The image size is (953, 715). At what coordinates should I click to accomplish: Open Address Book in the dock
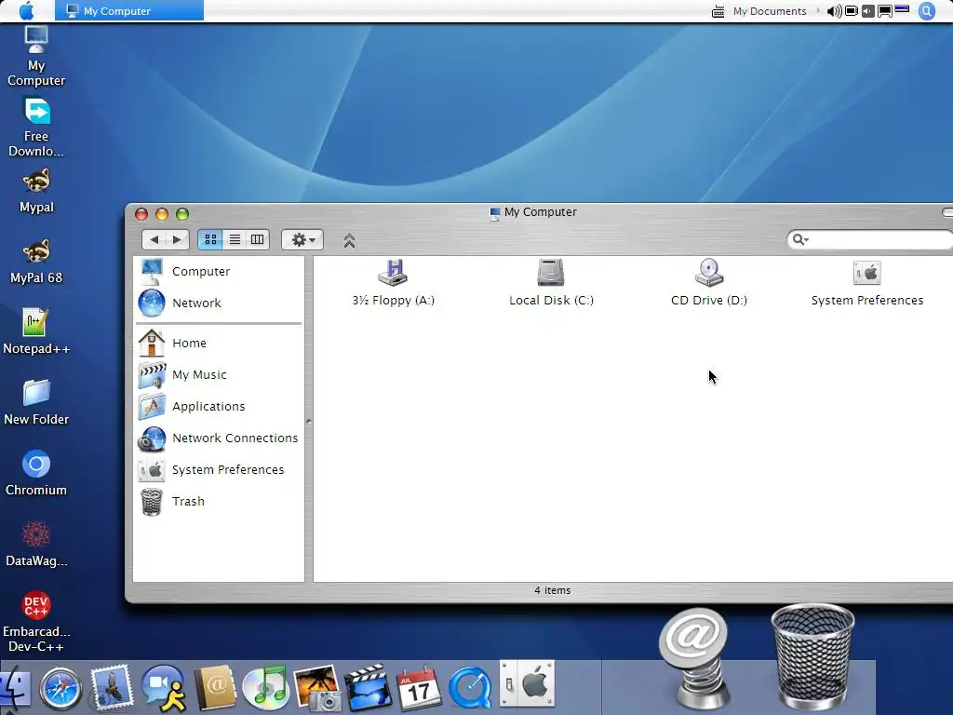coord(215,688)
